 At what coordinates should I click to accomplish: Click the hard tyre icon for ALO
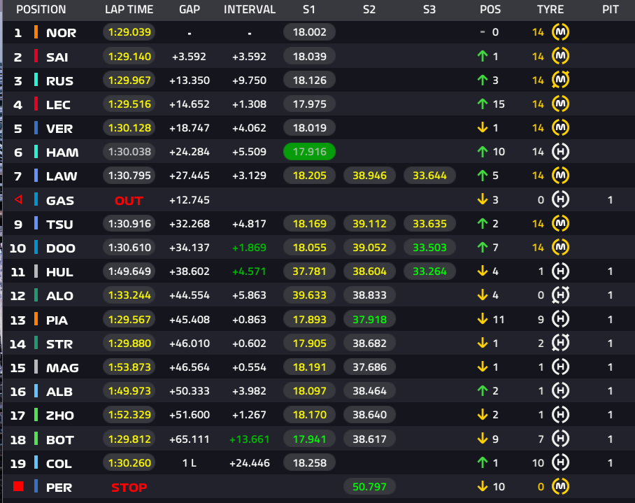(560, 295)
